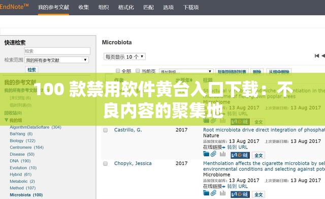This screenshot has height=199, width=325.
Task: Open the Microbiota (100) group
Action: pyautogui.click(x=26, y=195)
